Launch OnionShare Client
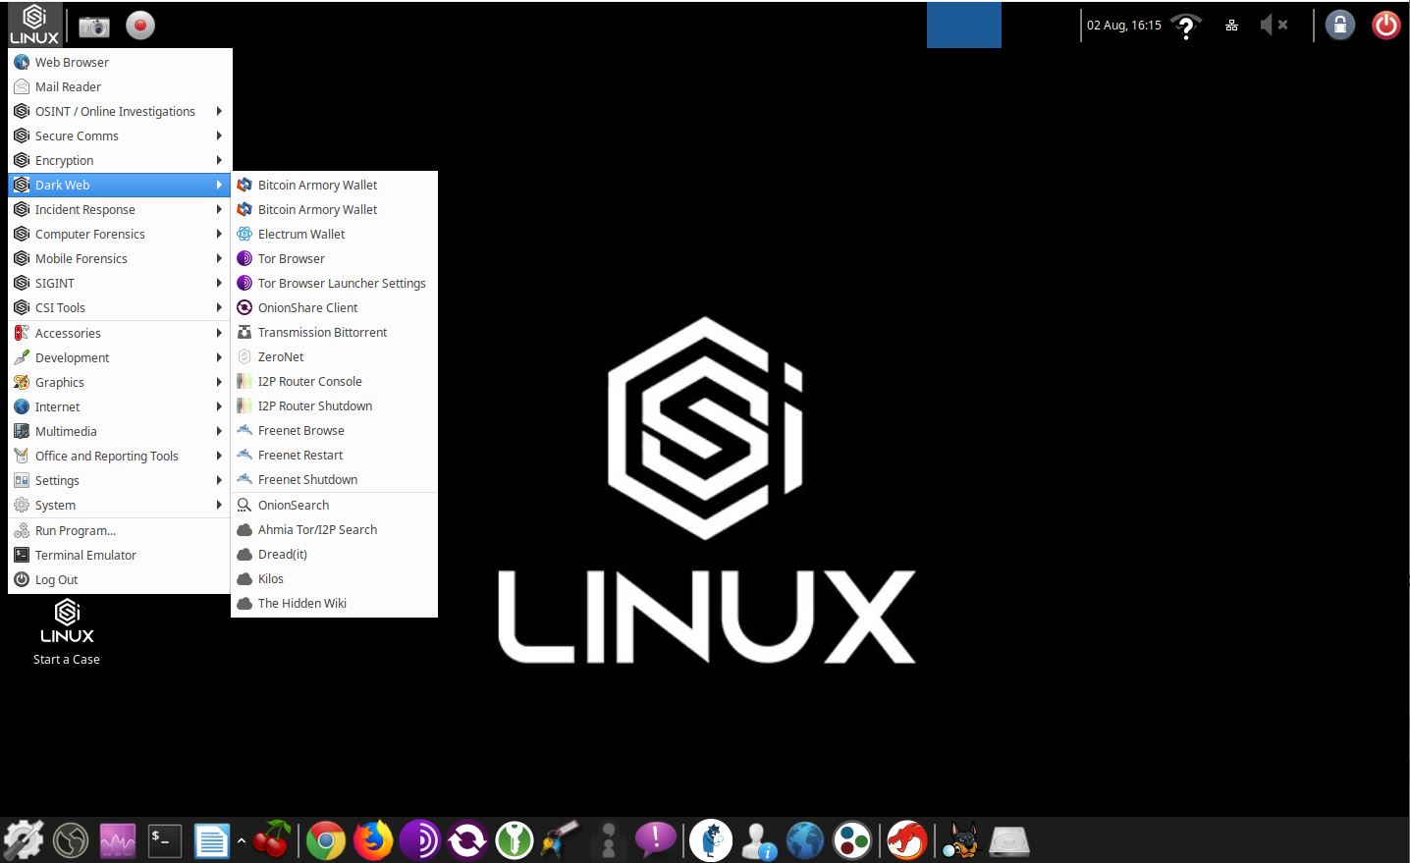The height and width of the screenshot is (863, 1410). pos(334,307)
